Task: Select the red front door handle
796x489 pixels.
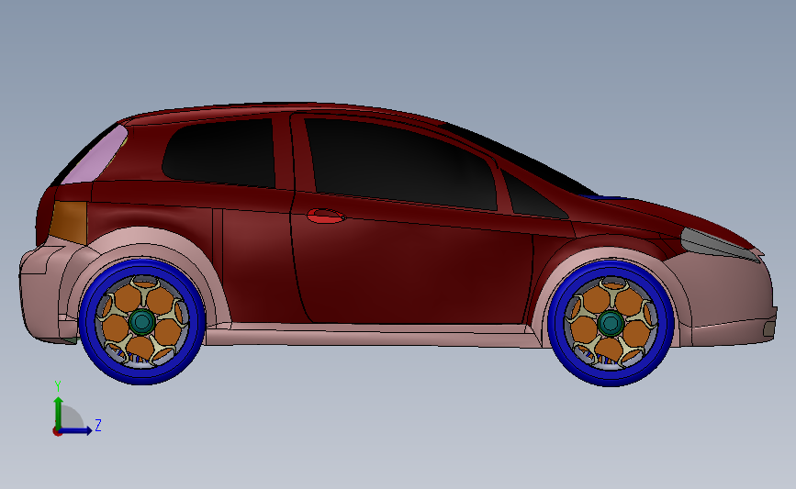Action: point(326,217)
